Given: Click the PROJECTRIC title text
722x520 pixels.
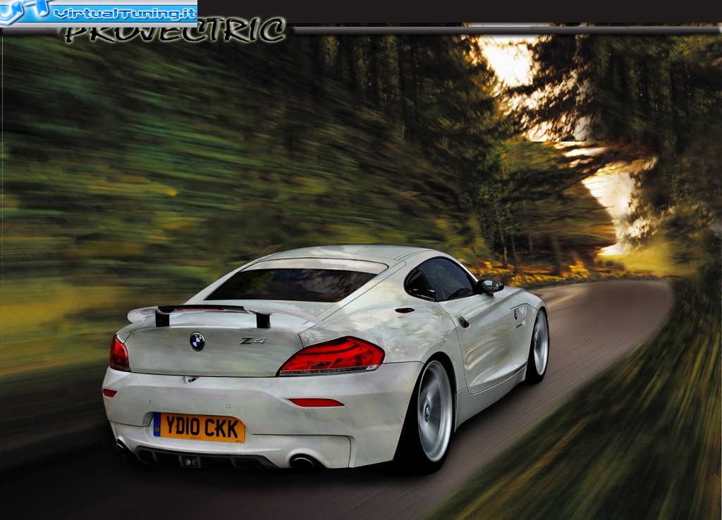Looking at the screenshot, I should coord(175,31).
